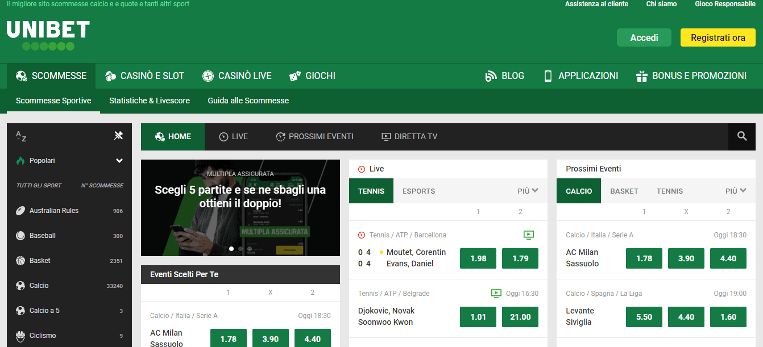Click the live clock icon beside Tennis / ATP / Barcellona
The image size is (763, 347).
(x=362, y=235)
